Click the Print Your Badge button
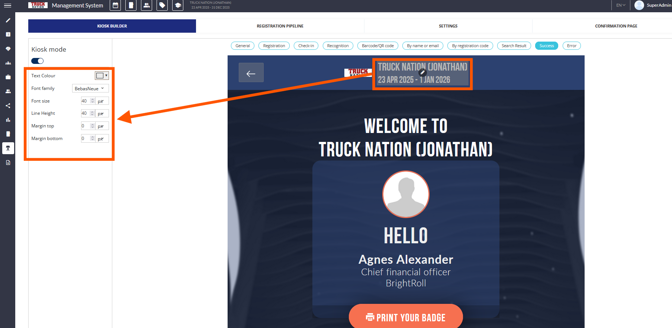Image resolution: width=672 pixels, height=328 pixels. click(406, 317)
